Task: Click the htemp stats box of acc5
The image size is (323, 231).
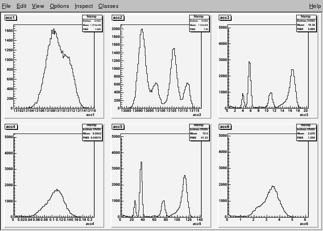Action: click(x=199, y=132)
